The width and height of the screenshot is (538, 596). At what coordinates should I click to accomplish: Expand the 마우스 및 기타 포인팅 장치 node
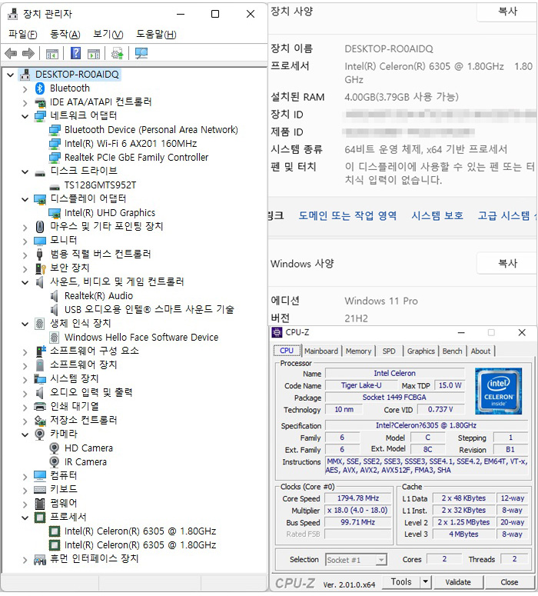(x=25, y=228)
